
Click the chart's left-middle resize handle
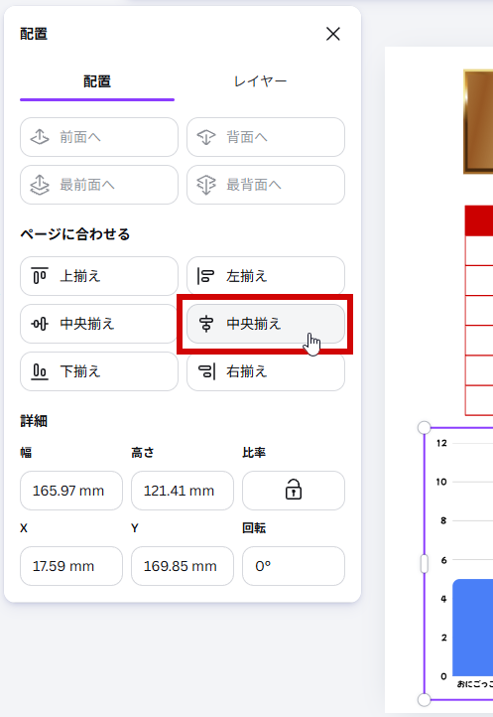(425, 563)
